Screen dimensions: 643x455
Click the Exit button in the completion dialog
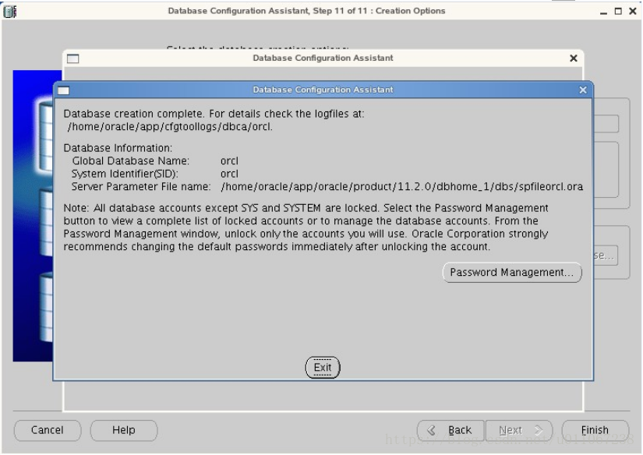pyautogui.click(x=323, y=367)
